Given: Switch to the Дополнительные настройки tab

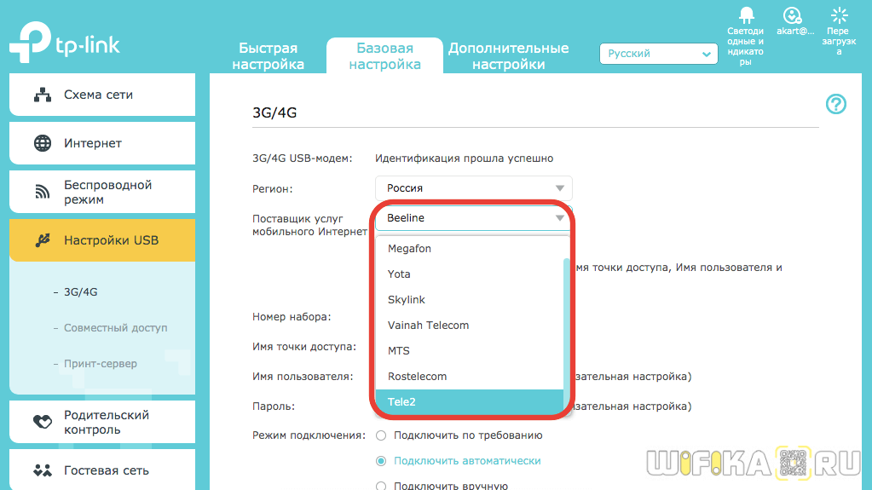Looking at the screenshot, I should pos(508,55).
